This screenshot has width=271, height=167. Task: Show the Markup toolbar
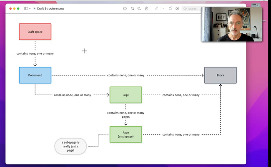click(x=177, y=8)
